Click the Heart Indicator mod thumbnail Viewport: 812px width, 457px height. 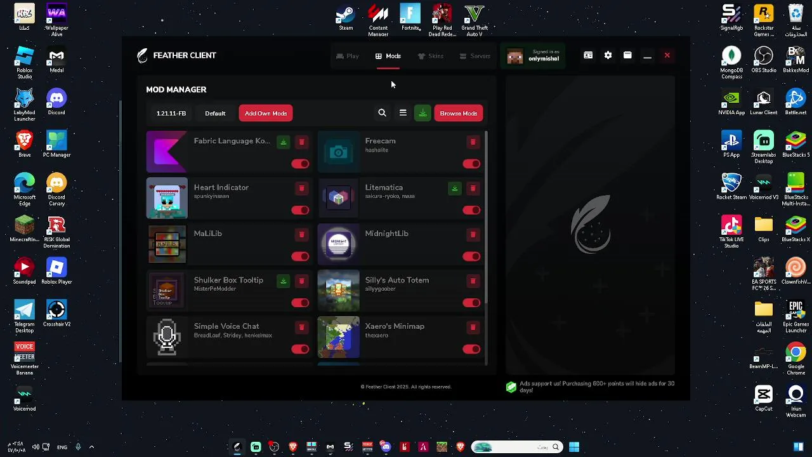click(x=167, y=198)
